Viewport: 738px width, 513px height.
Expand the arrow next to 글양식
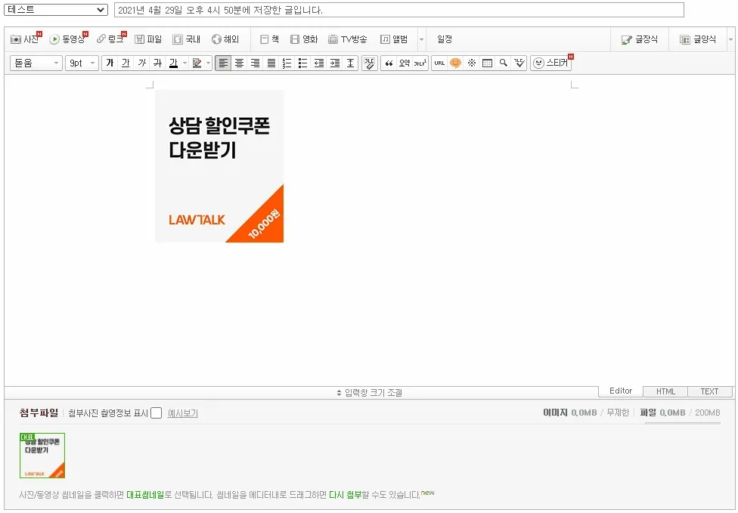point(730,39)
